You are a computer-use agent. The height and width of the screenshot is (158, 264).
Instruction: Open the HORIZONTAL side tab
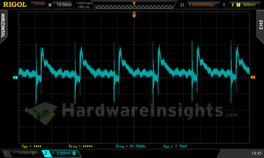click(x=3, y=26)
